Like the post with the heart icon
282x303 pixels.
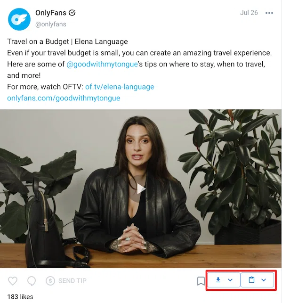[x=13, y=281]
